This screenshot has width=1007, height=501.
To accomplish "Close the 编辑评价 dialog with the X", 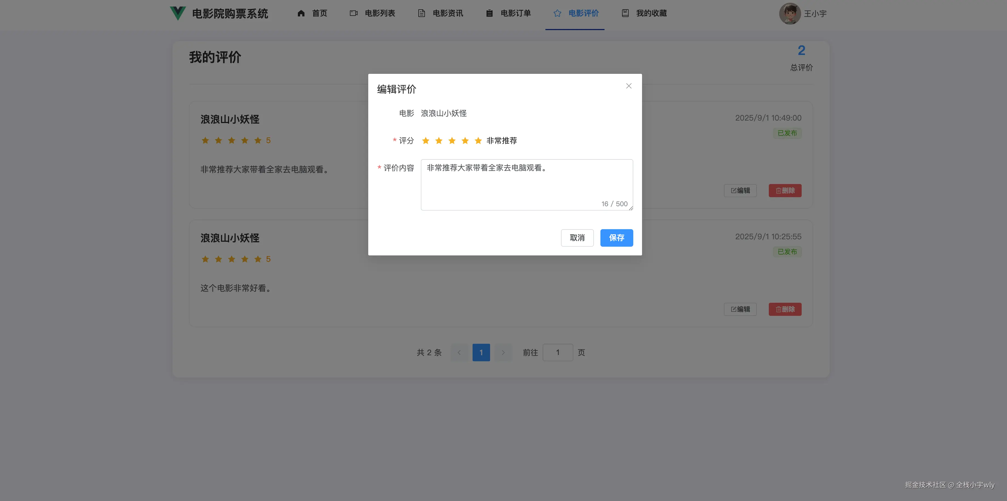I will click(629, 86).
